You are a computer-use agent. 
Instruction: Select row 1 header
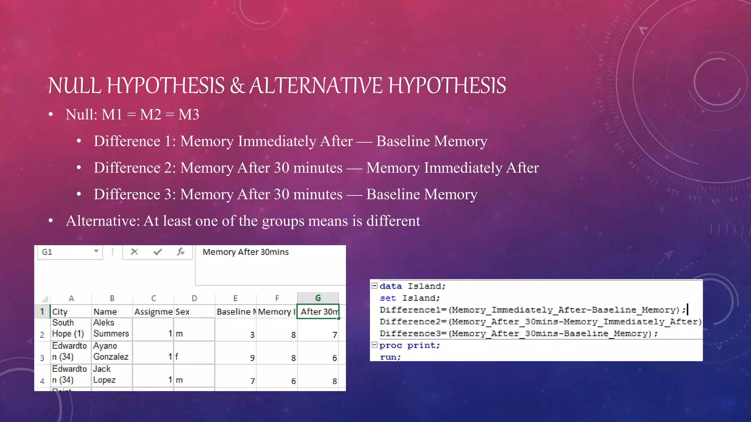click(42, 311)
